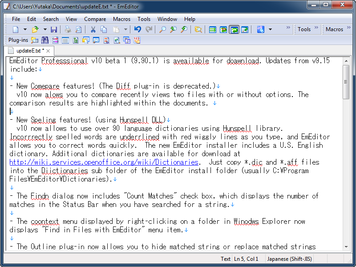The width and height of the screenshot is (356, 267).
Task: Click the plug-in icon showing horizontal text lines
Action: tap(65, 40)
